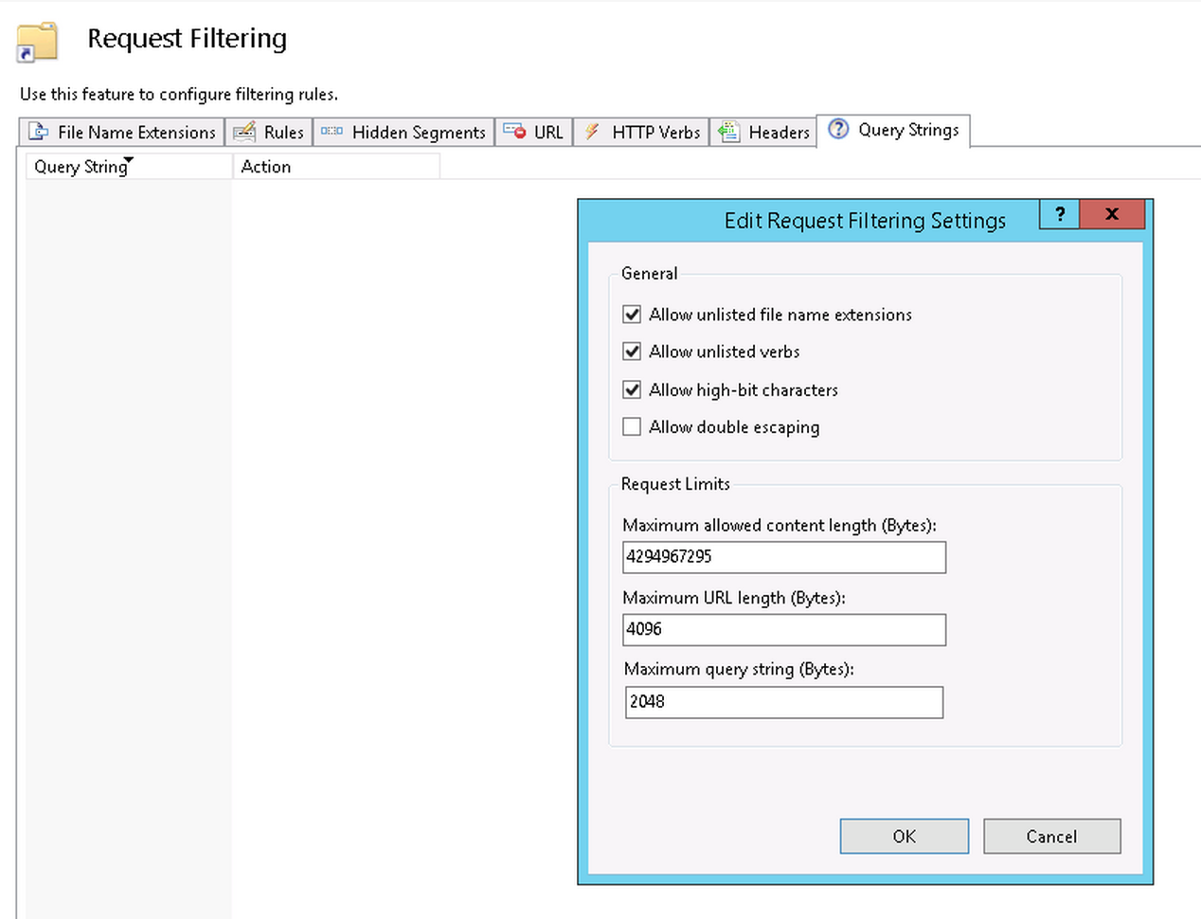Screen dimensions: 1201x919
Task: Click the Query Strings question mark icon
Action: (838, 130)
